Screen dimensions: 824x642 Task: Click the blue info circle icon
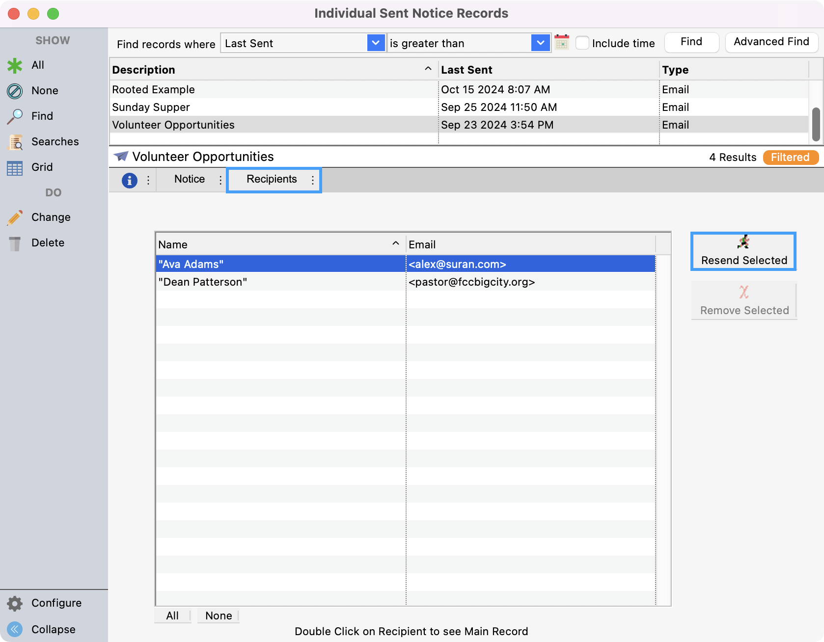click(x=129, y=180)
